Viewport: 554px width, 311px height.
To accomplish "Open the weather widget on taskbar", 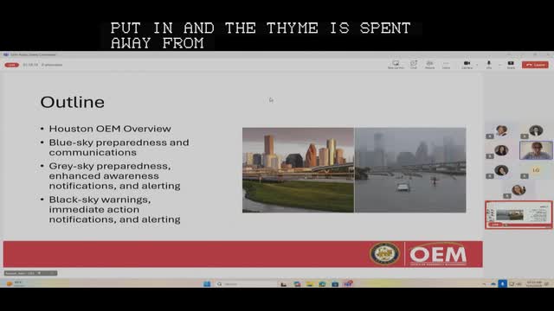I will [14, 283].
